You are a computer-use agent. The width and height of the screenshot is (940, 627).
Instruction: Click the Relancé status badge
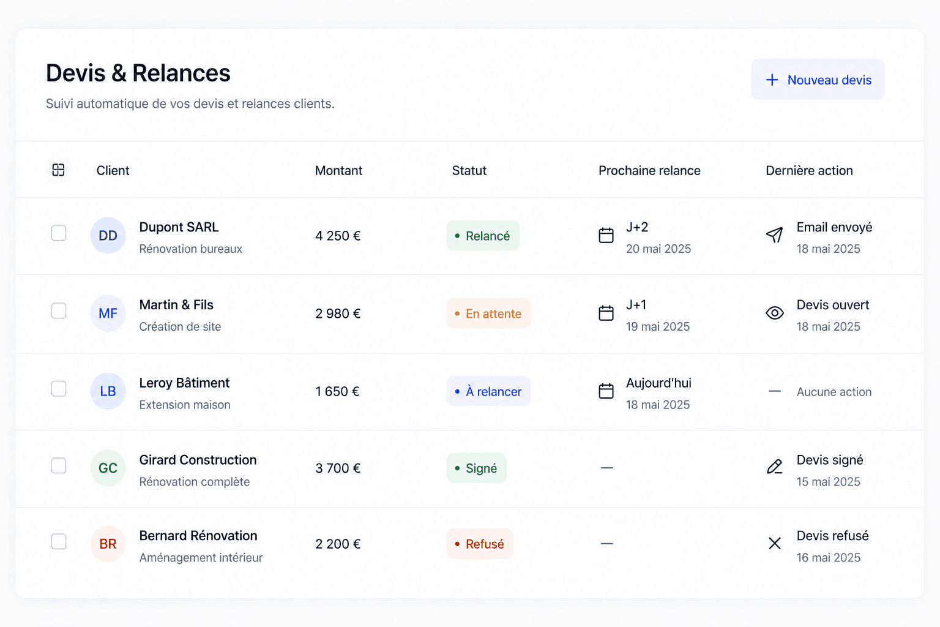483,236
